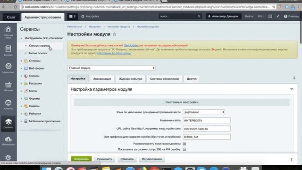Open the Marketplace cloud sidebar icon
The height and width of the screenshot is (170, 302).
pyautogui.click(x=8, y=141)
